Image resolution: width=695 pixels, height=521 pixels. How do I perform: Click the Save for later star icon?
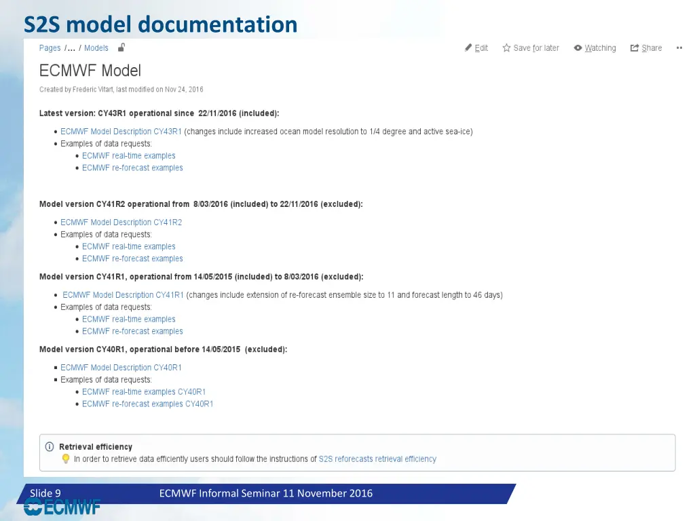coord(506,48)
